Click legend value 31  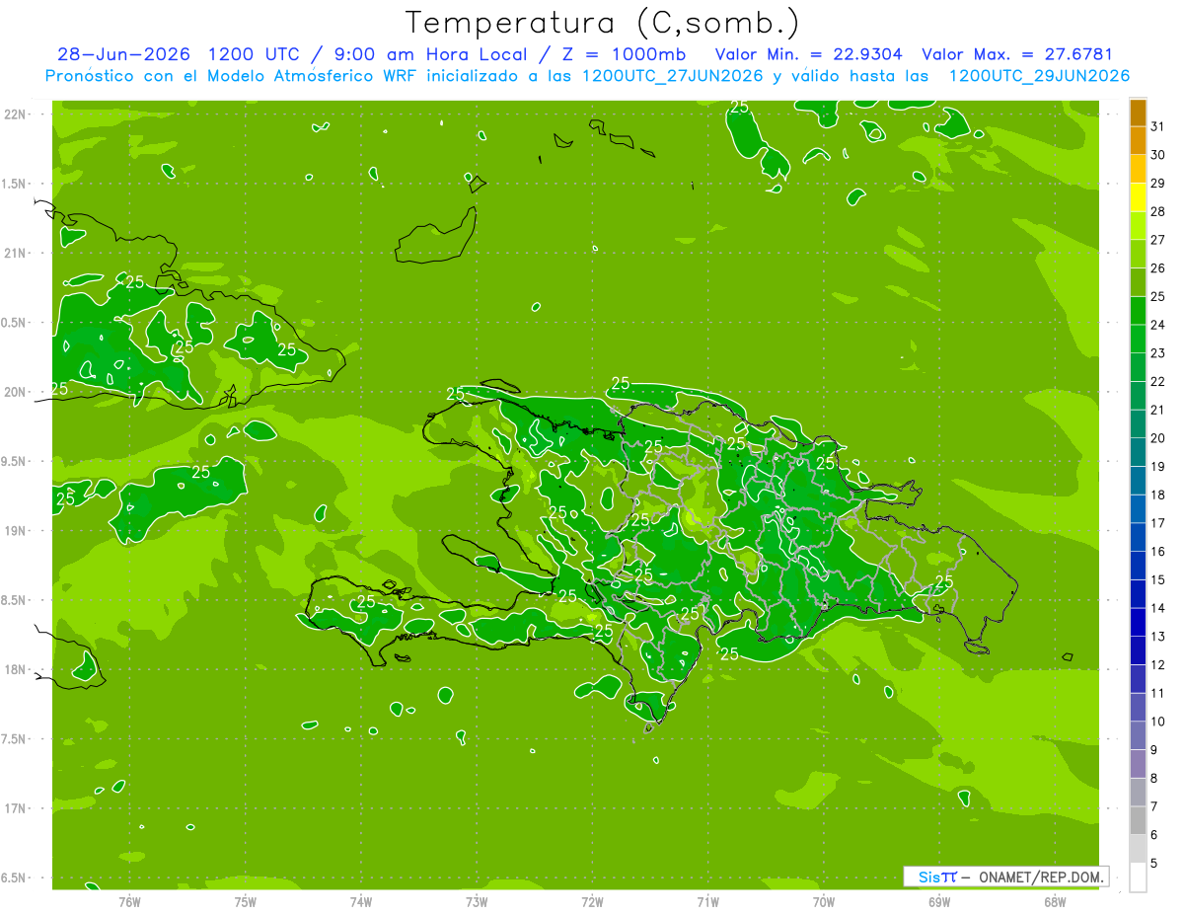pos(1158,127)
